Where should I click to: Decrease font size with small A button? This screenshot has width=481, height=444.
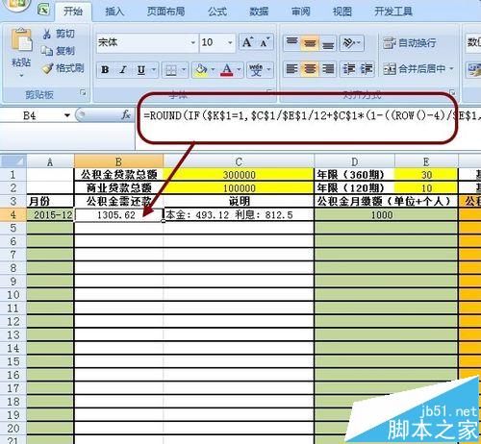point(265,42)
